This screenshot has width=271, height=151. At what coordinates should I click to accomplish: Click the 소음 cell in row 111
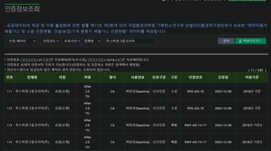pos(174,91)
